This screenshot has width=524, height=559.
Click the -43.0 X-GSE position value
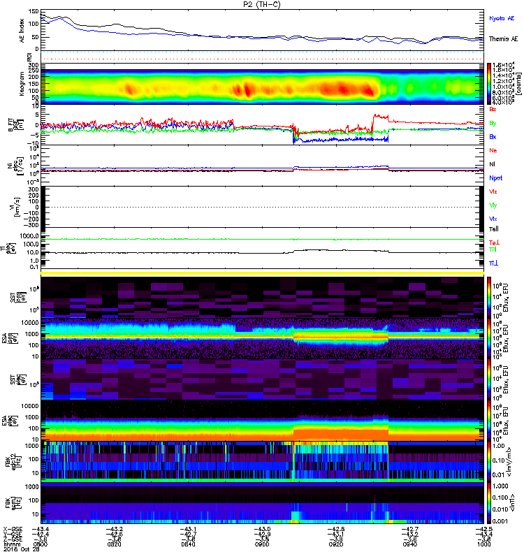[262, 530]
